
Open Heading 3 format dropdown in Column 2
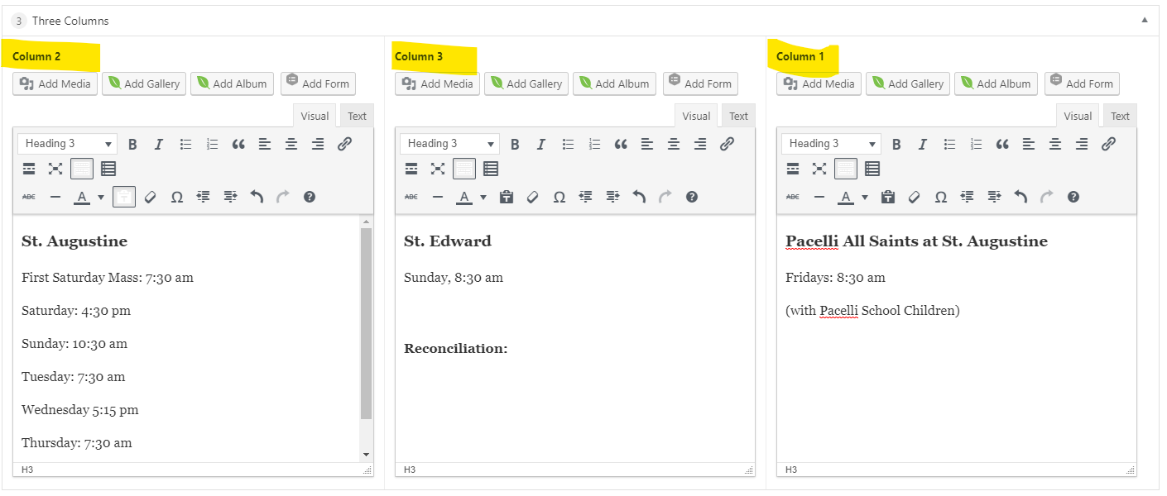coord(67,144)
